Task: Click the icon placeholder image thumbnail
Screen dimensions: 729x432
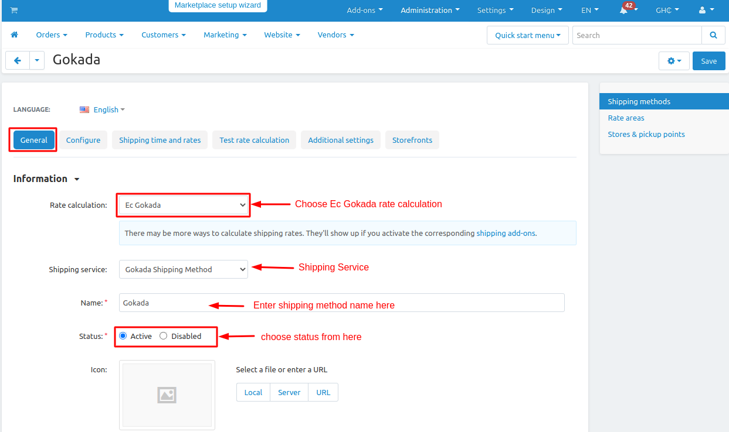Action: tap(167, 395)
